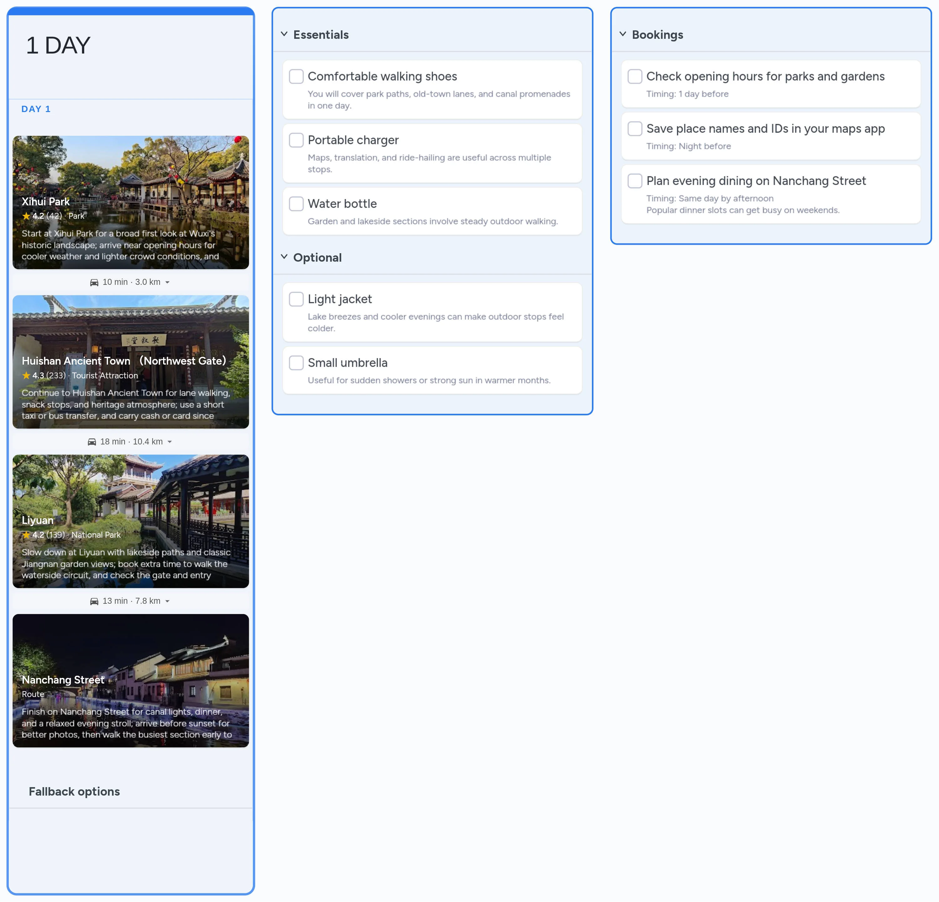The height and width of the screenshot is (902, 939).
Task: Click the car icon beside 18 min drive
Action: tap(92, 441)
